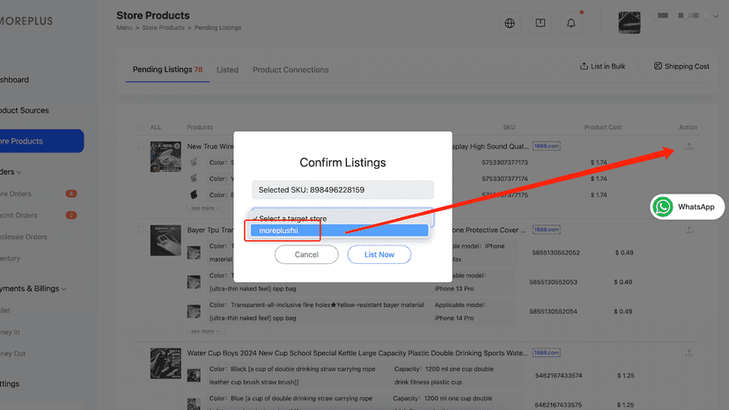The height and width of the screenshot is (410, 729).
Task: Tick checkbox for New True Wireless product
Action: click(141, 146)
